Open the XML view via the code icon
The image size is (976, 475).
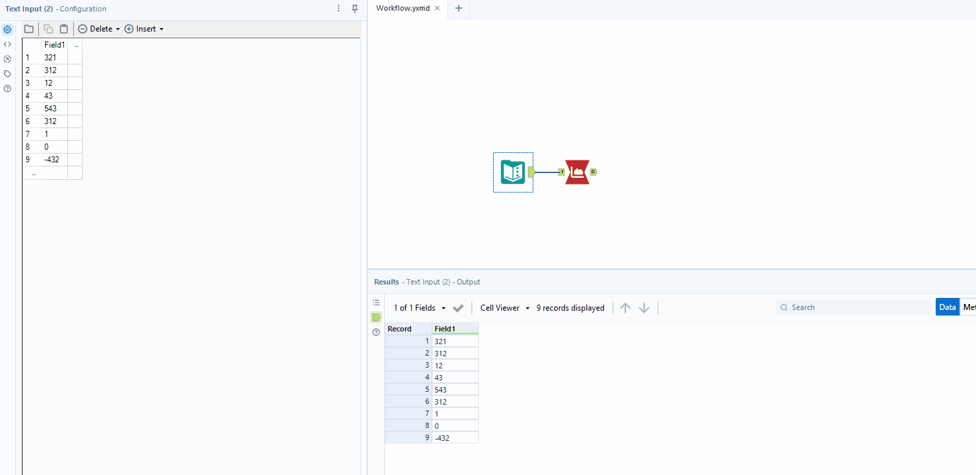click(x=7, y=44)
